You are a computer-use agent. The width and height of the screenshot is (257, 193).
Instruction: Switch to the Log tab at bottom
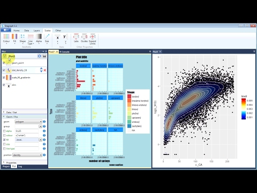(20, 166)
